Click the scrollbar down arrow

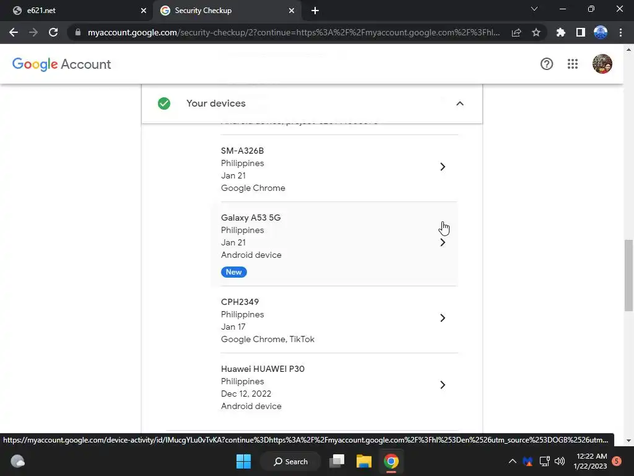pyautogui.click(x=628, y=441)
